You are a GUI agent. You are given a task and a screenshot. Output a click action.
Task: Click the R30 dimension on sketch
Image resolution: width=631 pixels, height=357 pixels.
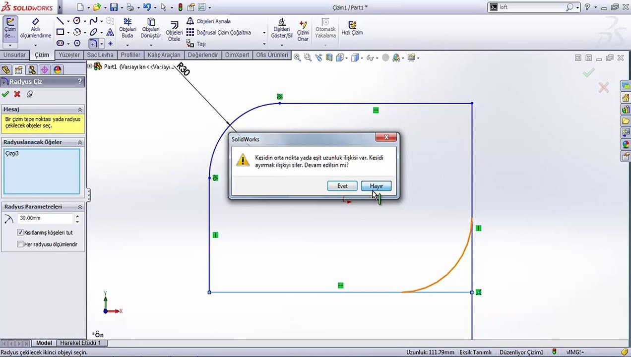coord(183,69)
